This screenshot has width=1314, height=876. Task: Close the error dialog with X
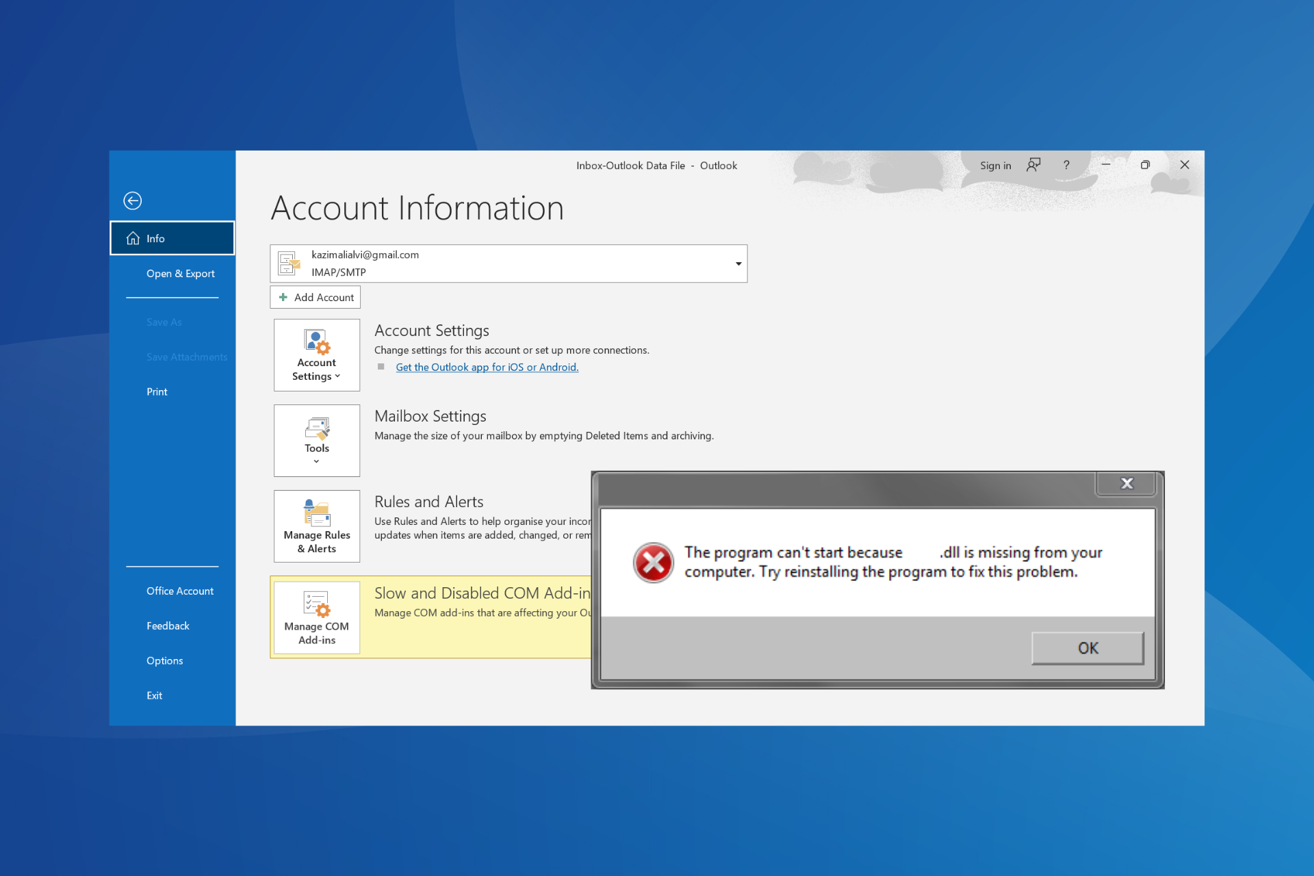[1126, 484]
